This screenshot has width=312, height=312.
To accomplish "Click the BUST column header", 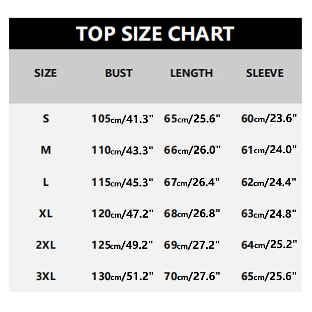I will (x=119, y=73).
